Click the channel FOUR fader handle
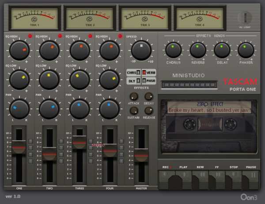The image size is (265, 204). [x=110, y=151]
